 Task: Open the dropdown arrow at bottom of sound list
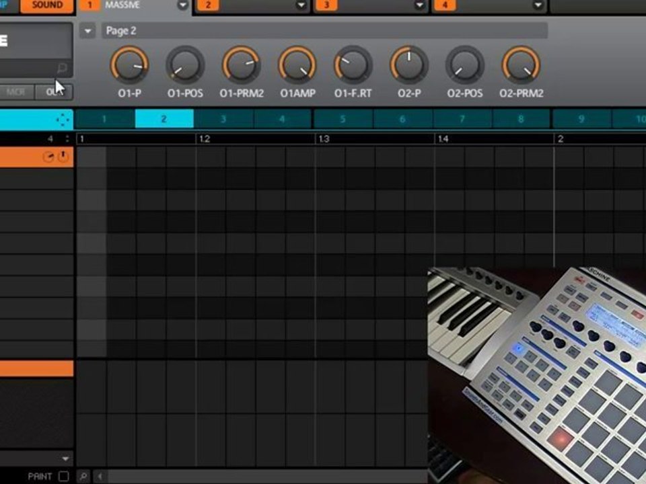click(65, 458)
